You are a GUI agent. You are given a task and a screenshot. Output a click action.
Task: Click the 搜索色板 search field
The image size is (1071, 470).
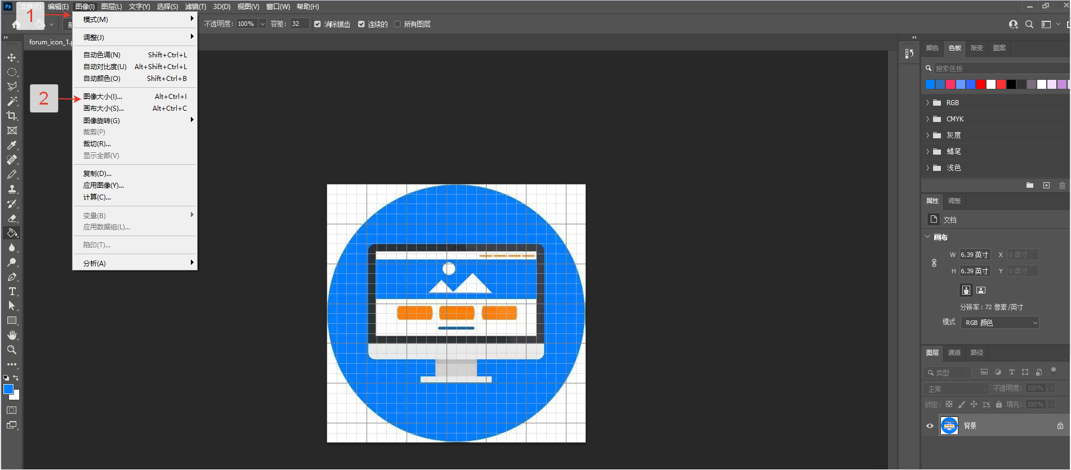[x=1002, y=69]
